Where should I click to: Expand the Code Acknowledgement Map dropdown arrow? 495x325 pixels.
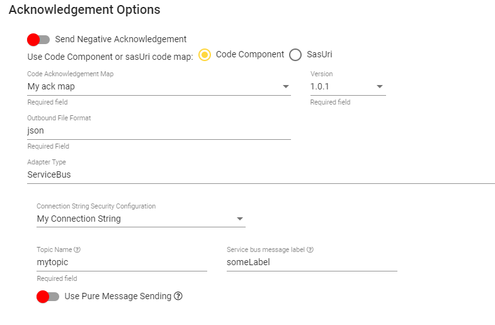pyautogui.click(x=285, y=86)
